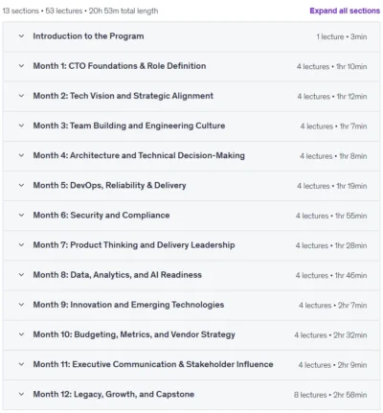Toggle the Month 5 DevOps chevron icon
The width and height of the screenshot is (383, 413).
click(21, 185)
